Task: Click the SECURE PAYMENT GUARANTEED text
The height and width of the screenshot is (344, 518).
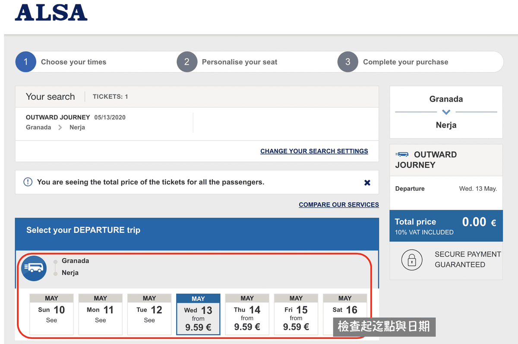Action: [468, 260]
